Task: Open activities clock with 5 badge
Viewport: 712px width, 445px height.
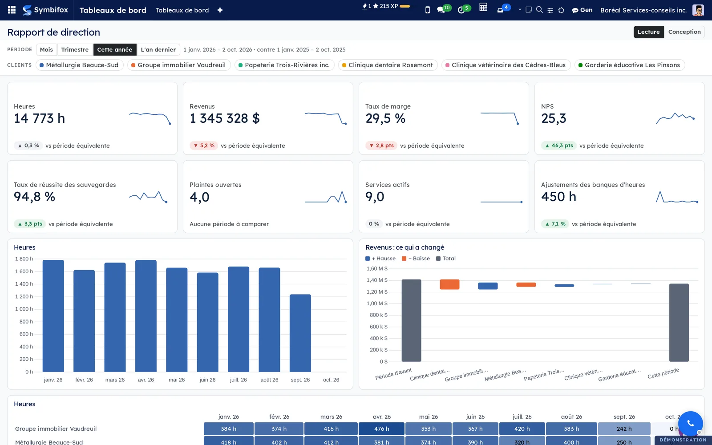Action: (464, 9)
